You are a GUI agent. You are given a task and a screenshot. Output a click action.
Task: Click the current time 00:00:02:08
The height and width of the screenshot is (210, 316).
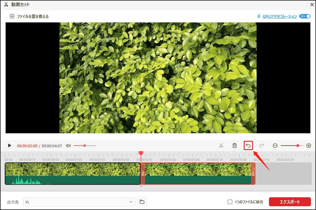[27, 146]
